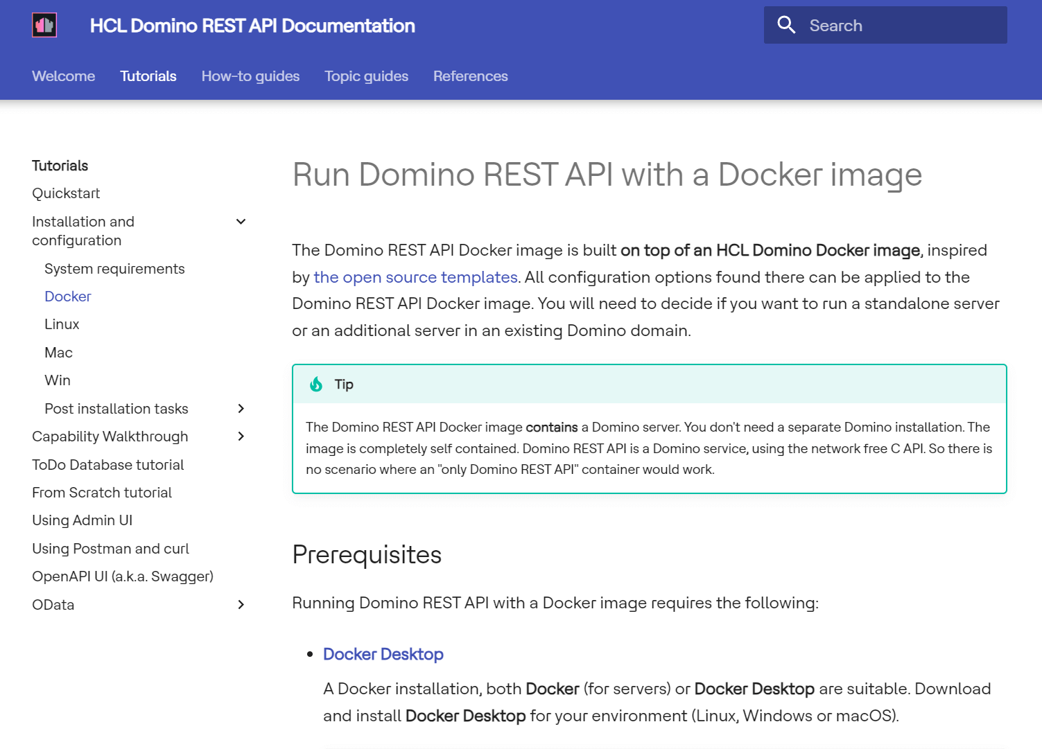
Task: Switch to the Tutorials tab
Action: [x=148, y=76]
